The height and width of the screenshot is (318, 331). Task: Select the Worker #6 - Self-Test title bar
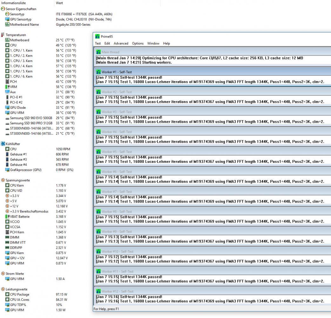click(x=213, y=172)
